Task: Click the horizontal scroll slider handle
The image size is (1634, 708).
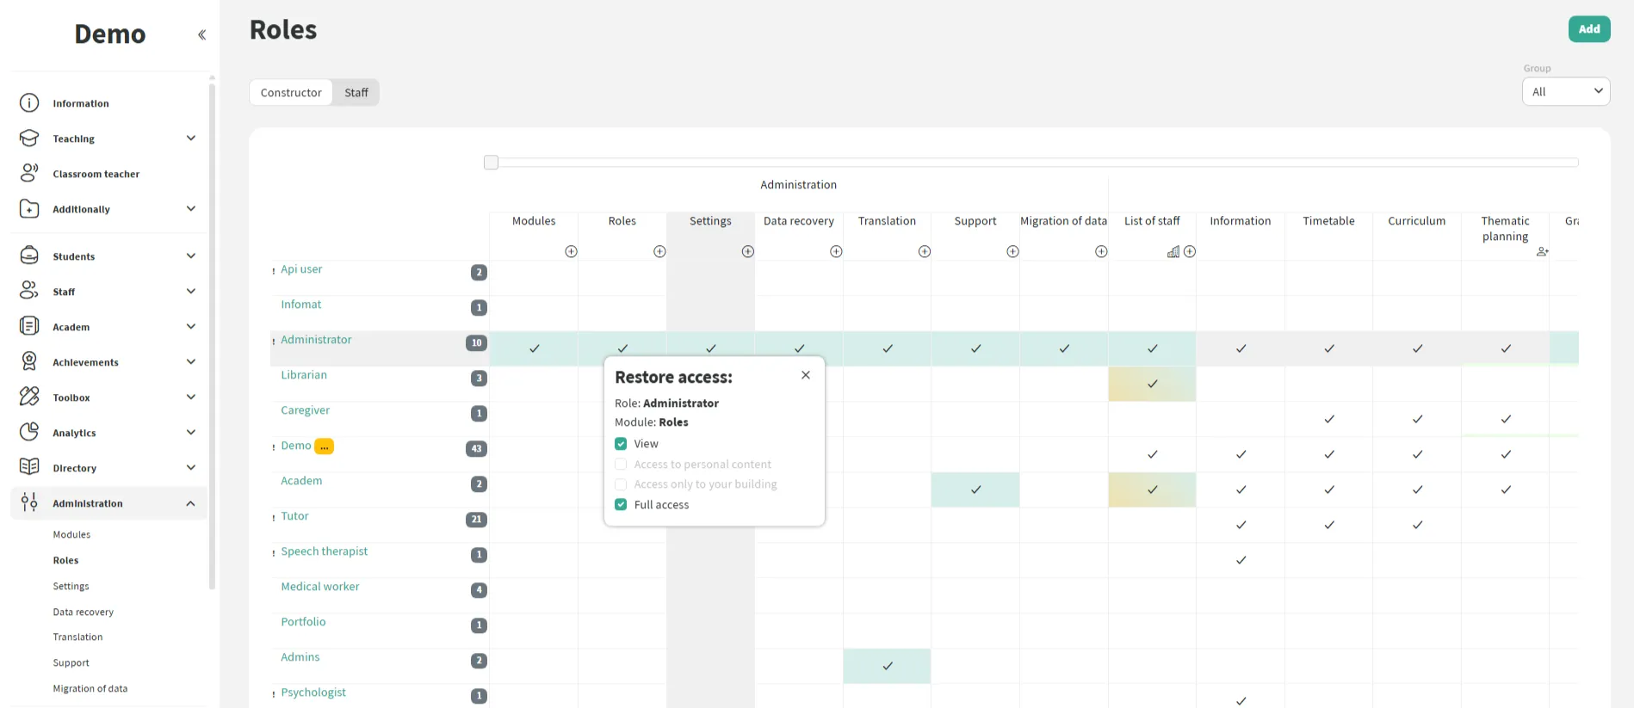Action: (491, 163)
